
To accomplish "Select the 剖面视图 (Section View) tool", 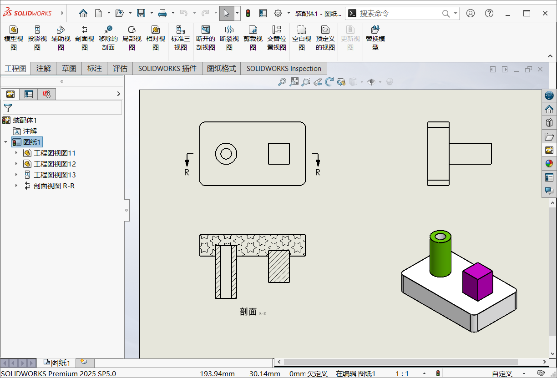I will pyautogui.click(x=85, y=38).
